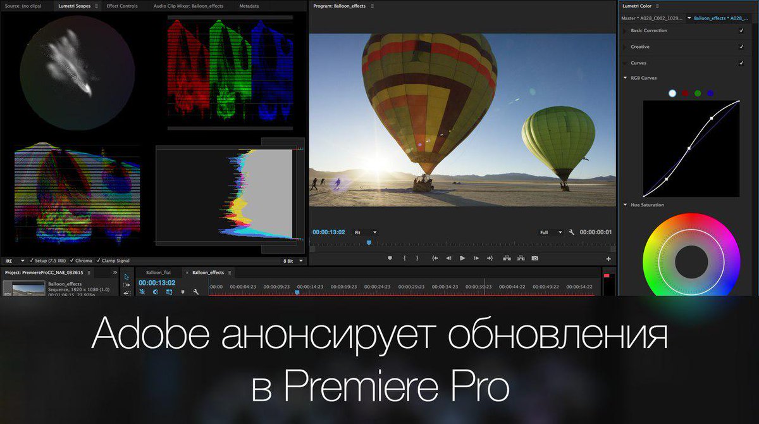Click the Go to Out point icon
Viewport: 759px width, 424px height.
490,258
